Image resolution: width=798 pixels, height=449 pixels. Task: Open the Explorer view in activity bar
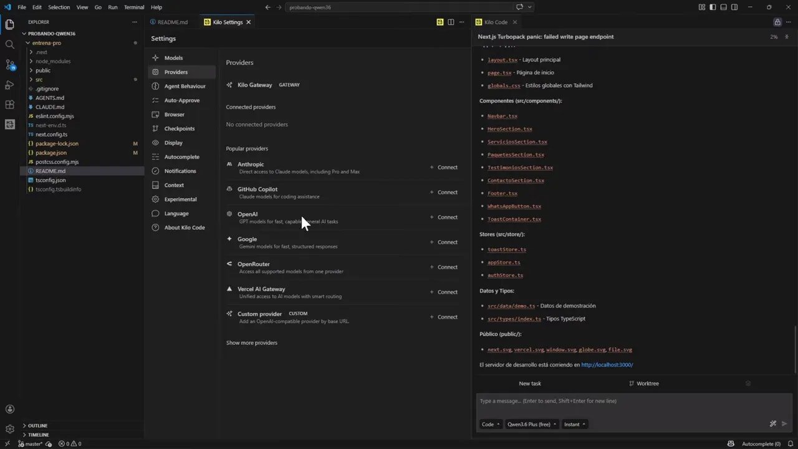coord(9,25)
